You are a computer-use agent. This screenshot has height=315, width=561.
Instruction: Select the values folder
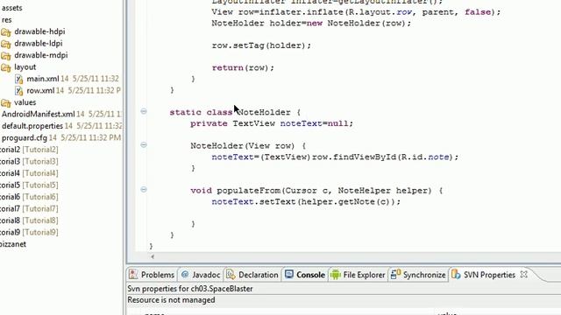(x=25, y=102)
